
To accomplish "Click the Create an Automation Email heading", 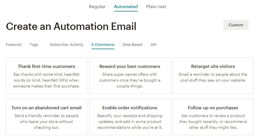I will point(71,27).
